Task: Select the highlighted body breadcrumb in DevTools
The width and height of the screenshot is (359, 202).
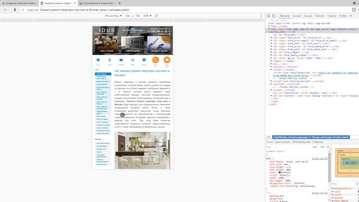Action: click(311, 137)
